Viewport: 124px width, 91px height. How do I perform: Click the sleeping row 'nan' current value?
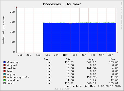49,62
